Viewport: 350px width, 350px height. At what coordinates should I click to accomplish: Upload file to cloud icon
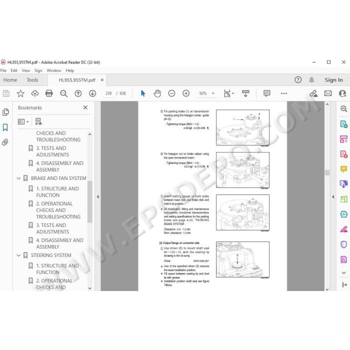click(x=35, y=93)
